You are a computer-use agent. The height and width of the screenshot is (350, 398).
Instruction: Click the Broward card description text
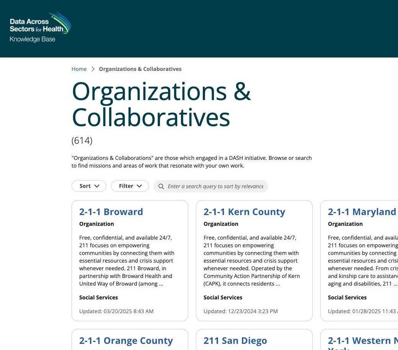127,261
